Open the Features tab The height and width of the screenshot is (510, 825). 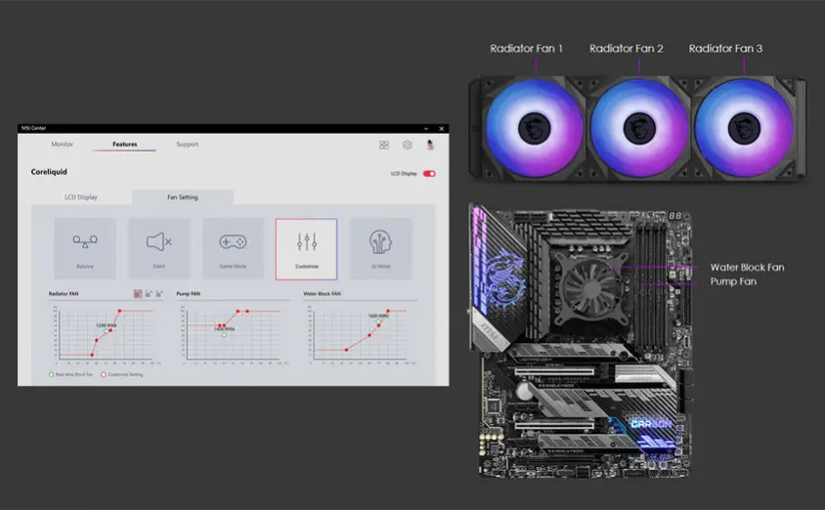[125, 144]
